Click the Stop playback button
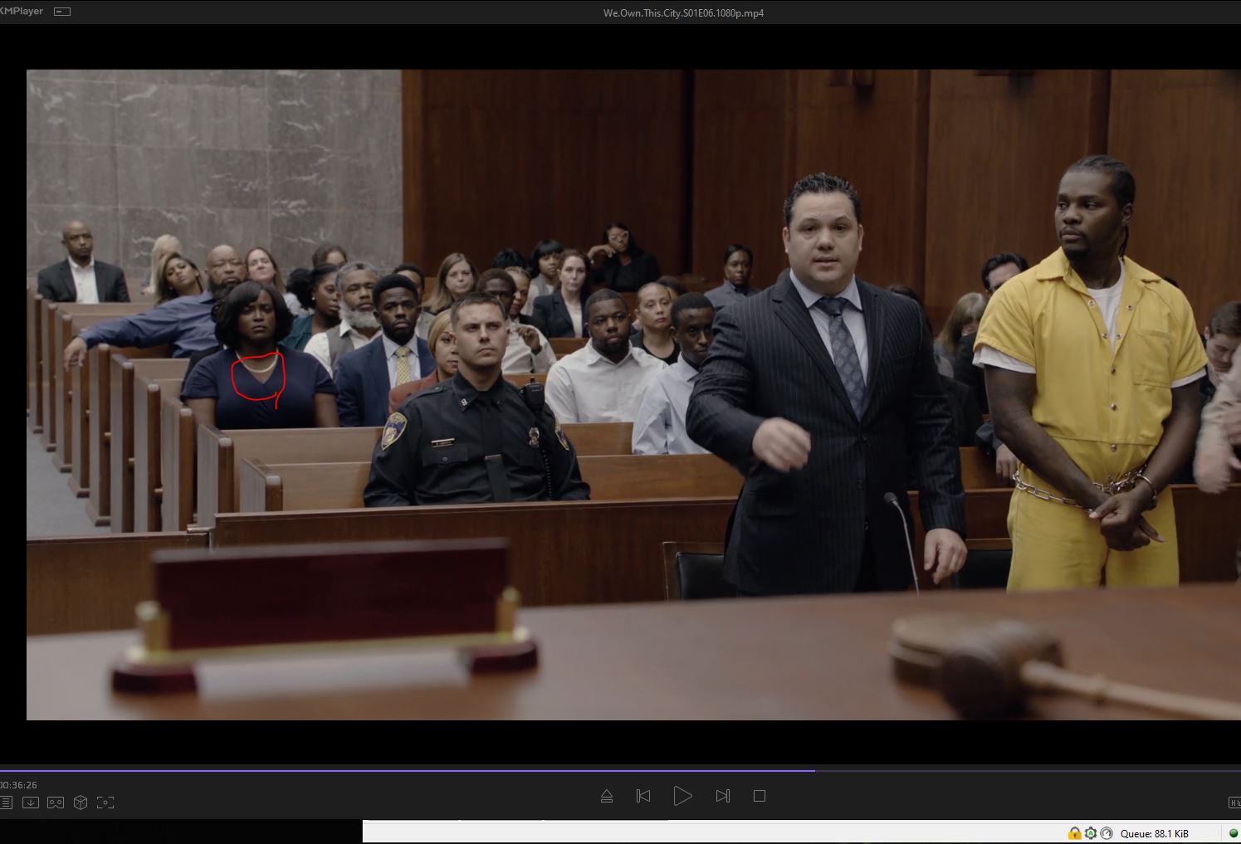The width and height of the screenshot is (1241, 844). (x=759, y=796)
